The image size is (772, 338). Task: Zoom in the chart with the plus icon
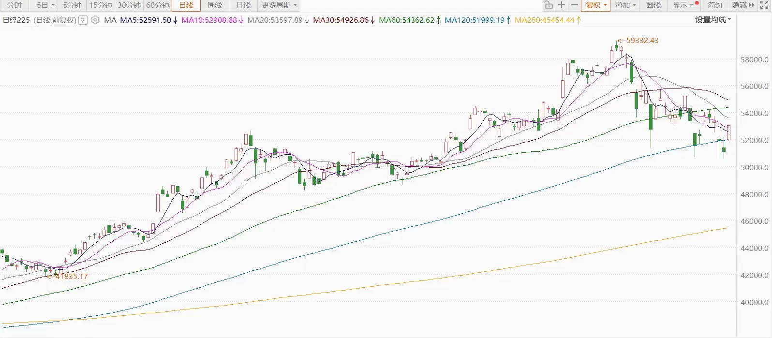562,5
